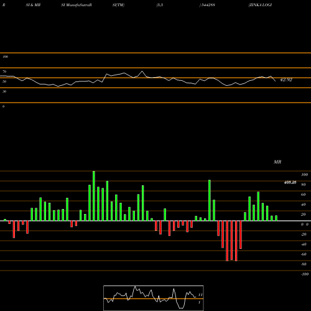This screenshot has width=311, height=311.
Task: Click the ')544288' code in header
Action: pyautogui.click(x=207, y=5)
